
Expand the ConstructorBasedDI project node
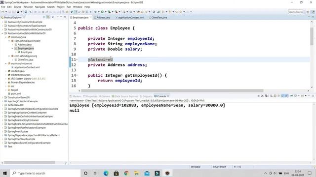[x=2, y=97]
